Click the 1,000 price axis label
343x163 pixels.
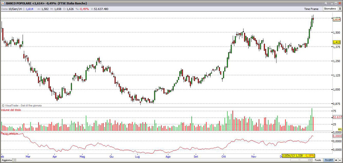point(336,89)
